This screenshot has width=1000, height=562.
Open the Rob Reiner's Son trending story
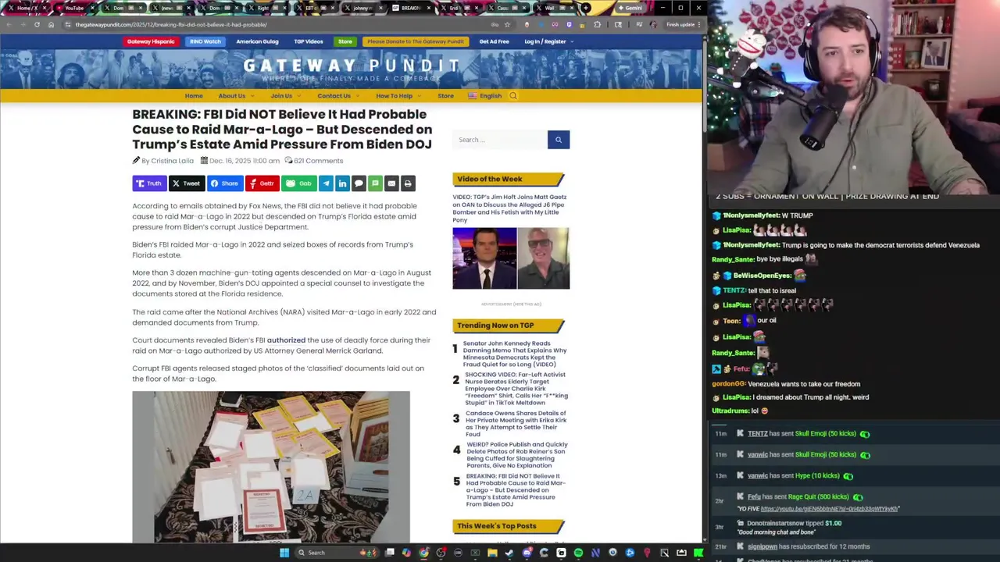click(517, 455)
